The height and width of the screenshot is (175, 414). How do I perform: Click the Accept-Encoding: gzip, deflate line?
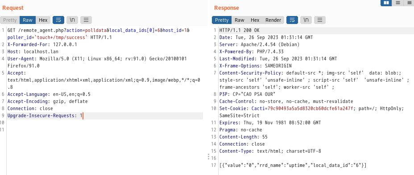(48, 101)
